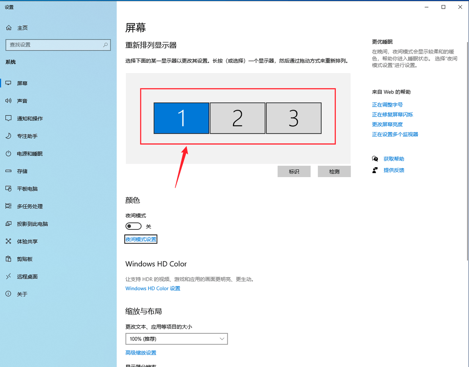Open 正在设置多个监视器 help link

[x=395, y=134]
